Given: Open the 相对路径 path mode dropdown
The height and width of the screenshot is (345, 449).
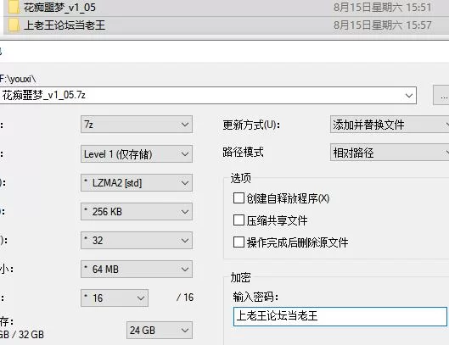Looking at the screenshot, I should point(390,153).
